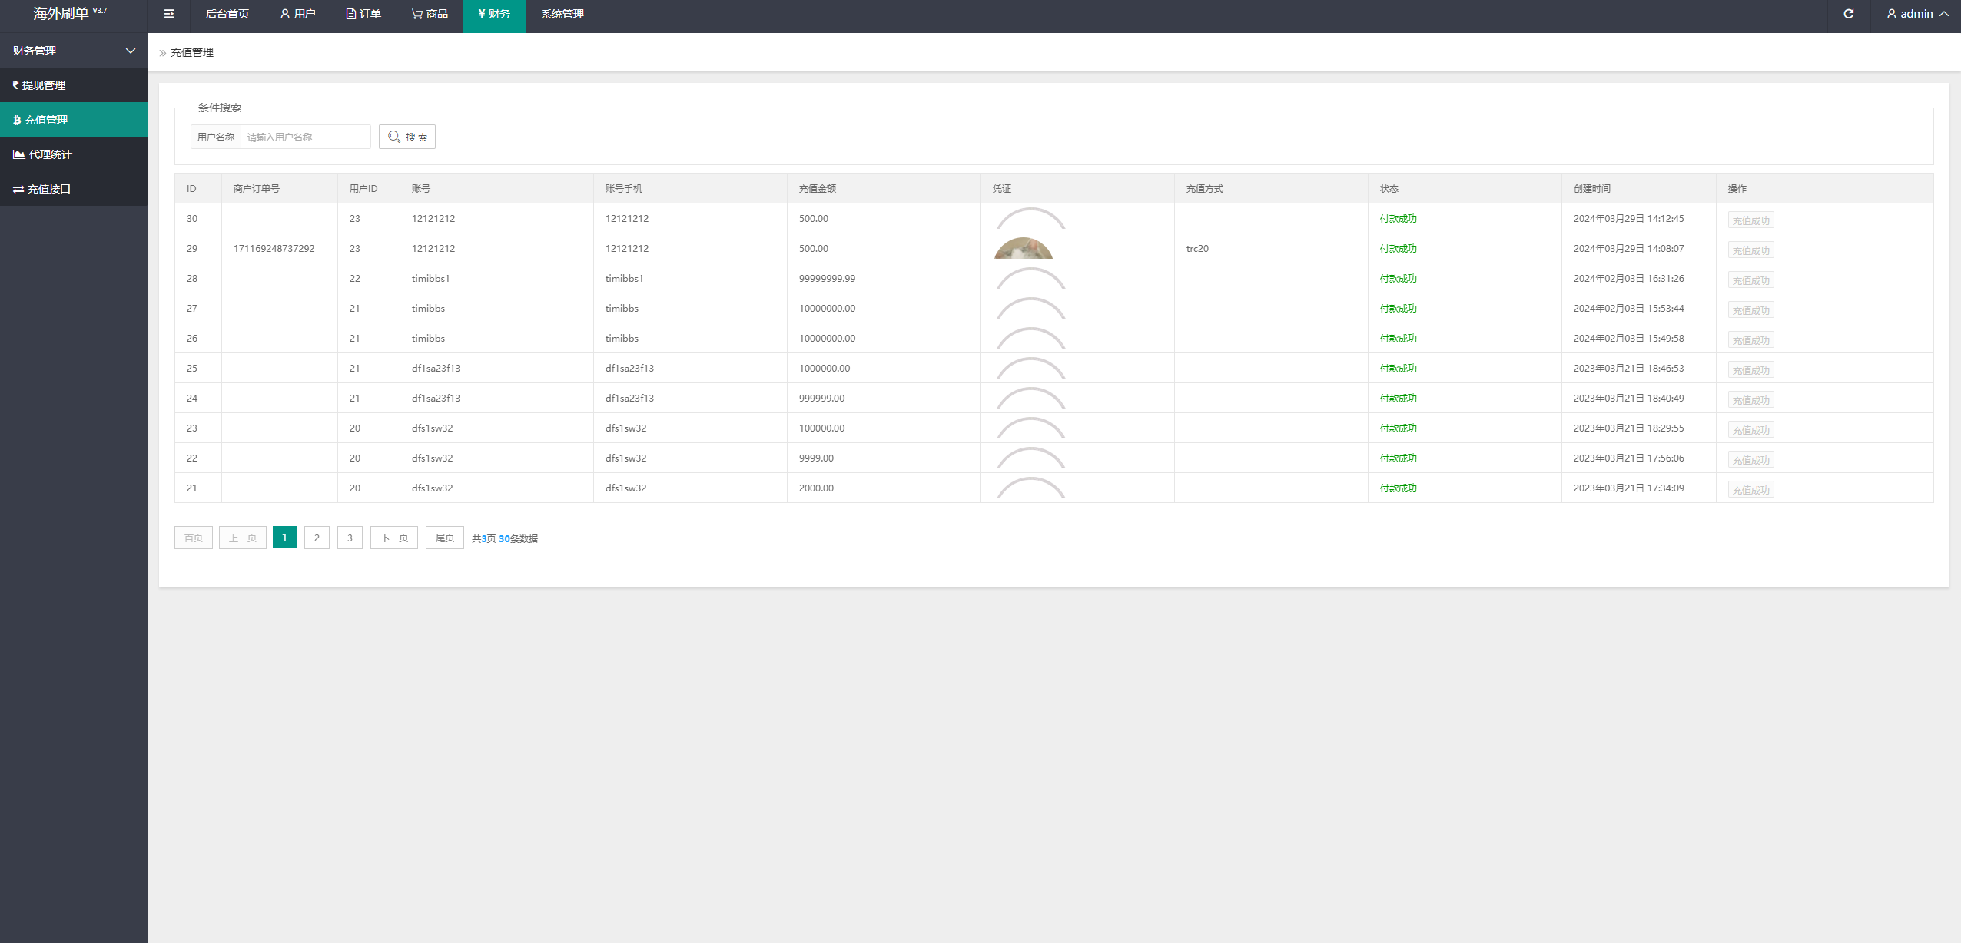Click the 用户名称 search input field
Screen dimensions: 1961x943
(305, 137)
